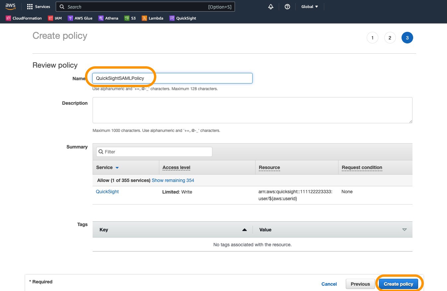The width and height of the screenshot is (447, 291).
Task: Open the AWS Glue shortcut
Action: [80, 18]
